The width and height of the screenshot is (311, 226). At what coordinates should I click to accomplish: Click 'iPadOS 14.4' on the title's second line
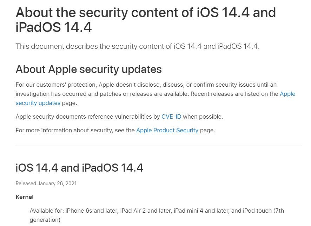pyautogui.click(x=54, y=27)
